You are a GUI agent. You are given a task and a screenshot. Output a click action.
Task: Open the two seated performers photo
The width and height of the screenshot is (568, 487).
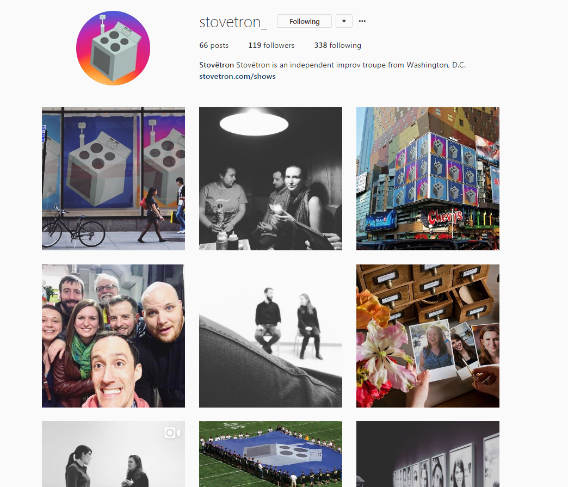pos(270,336)
